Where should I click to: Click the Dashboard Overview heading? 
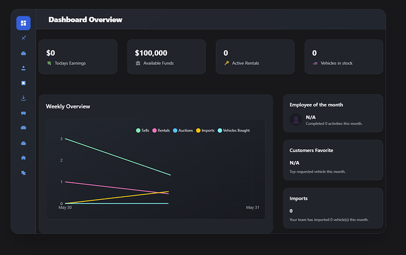[85, 20]
